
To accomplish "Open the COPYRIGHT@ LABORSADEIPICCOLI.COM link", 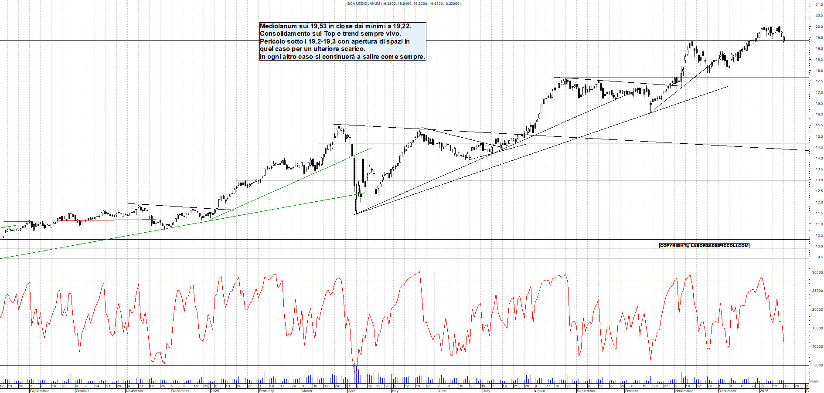I will click(x=704, y=245).
